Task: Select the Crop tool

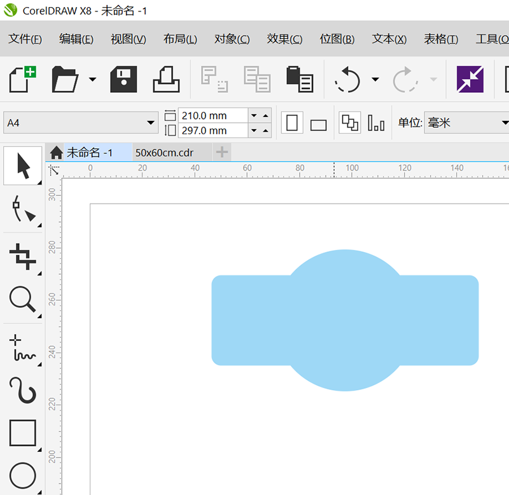Action: 23,255
